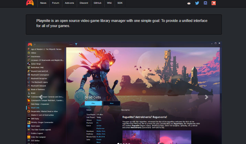This screenshot has height=144, width=246.
Task: Open the Forum nav item
Action: [x=55, y=3]
